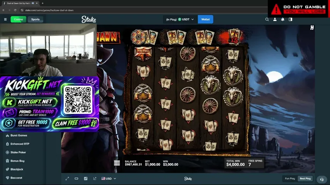Screen dimensions: 330x185
Task: Click the x5 multiplier feature icon
Action: (x=234, y=37)
